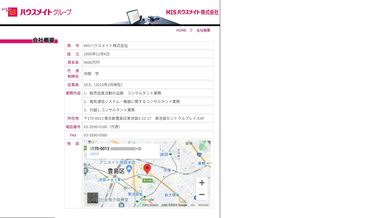
Task: Open the larger map link under the address
Action: coord(94,154)
